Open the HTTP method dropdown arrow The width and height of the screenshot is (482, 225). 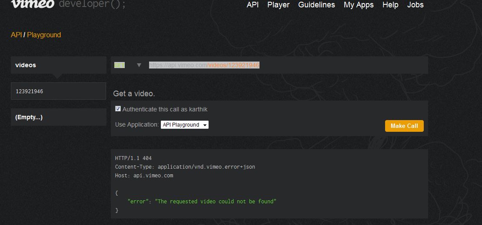[139, 65]
